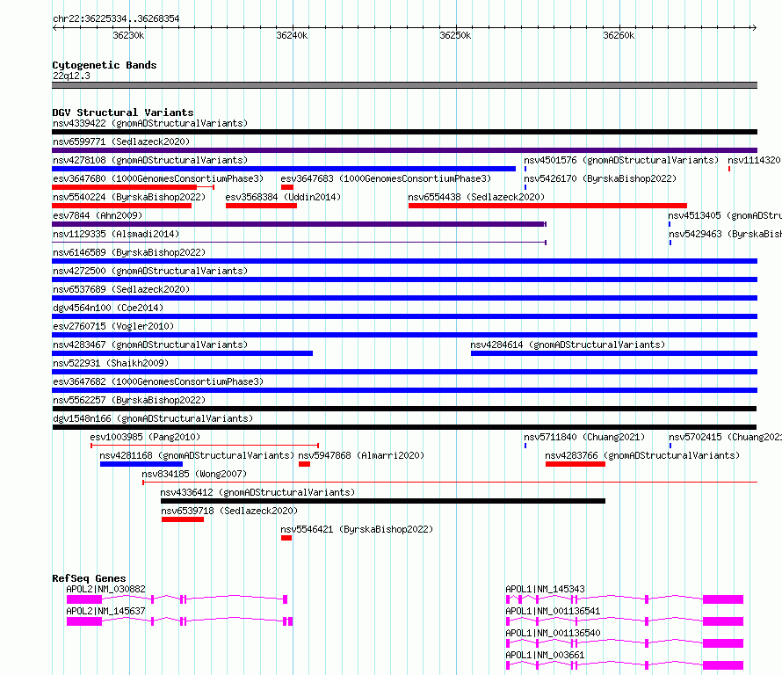Click the chr22:36225334..36268354 coordinate label
The image size is (782, 675).
pos(116,18)
